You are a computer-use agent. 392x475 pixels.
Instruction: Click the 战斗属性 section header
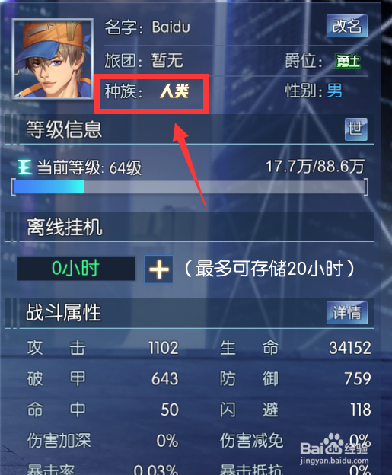point(64,313)
